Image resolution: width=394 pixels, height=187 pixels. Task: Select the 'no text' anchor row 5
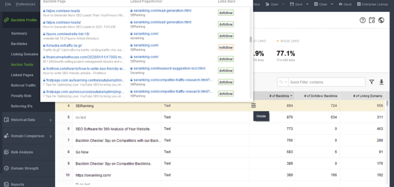pos(220,117)
